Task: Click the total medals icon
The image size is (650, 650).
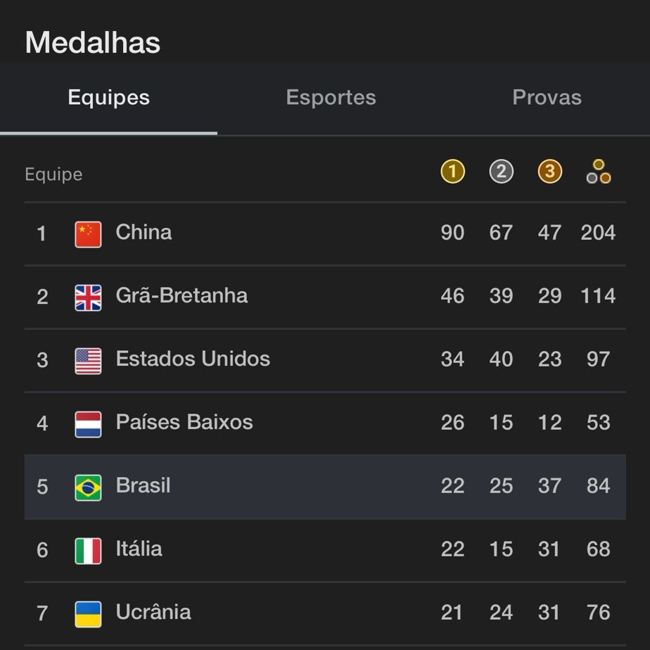Action: [598, 171]
